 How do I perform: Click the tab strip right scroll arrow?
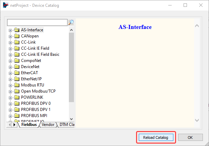pyautogui.click(x=14, y=125)
